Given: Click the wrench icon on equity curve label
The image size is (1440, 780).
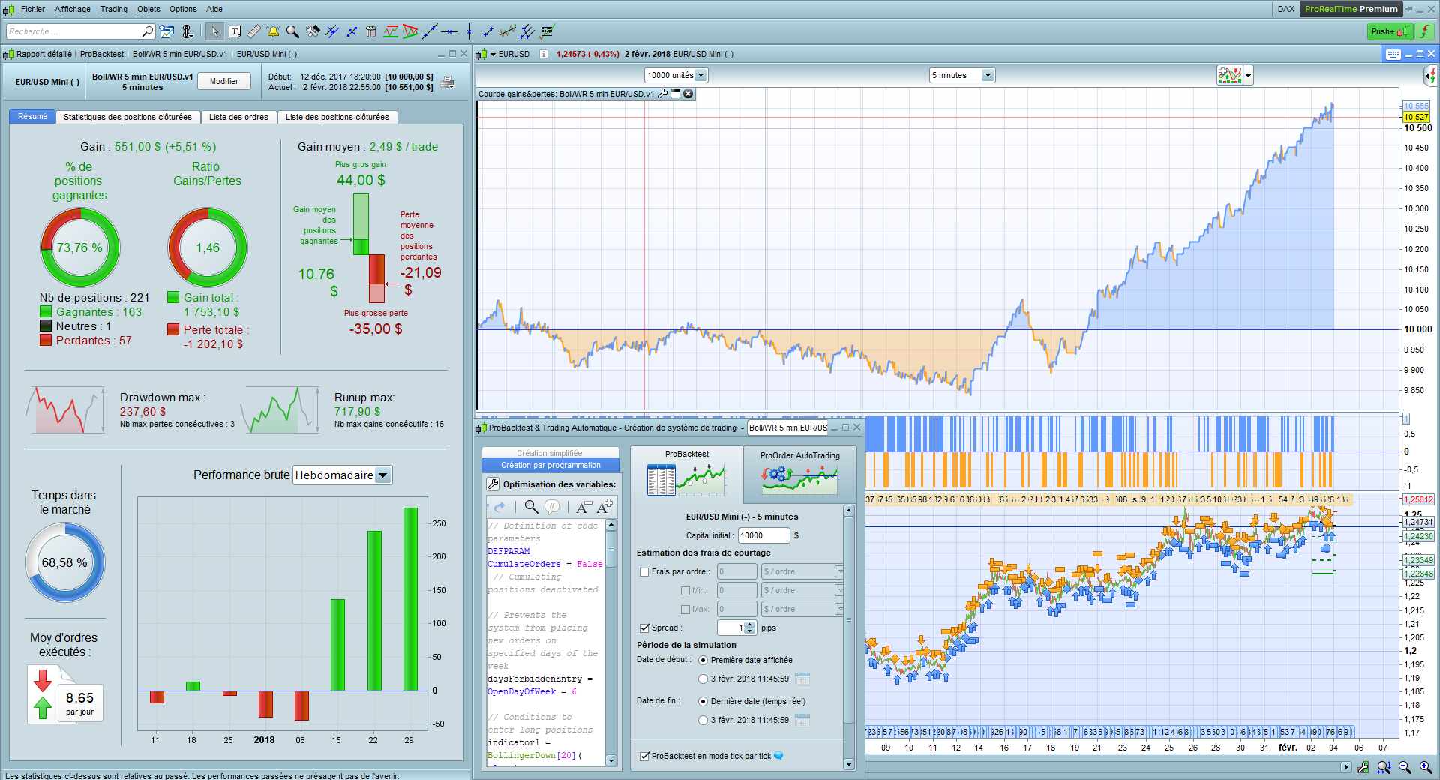Looking at the screenshot, I should pos(663,94).
